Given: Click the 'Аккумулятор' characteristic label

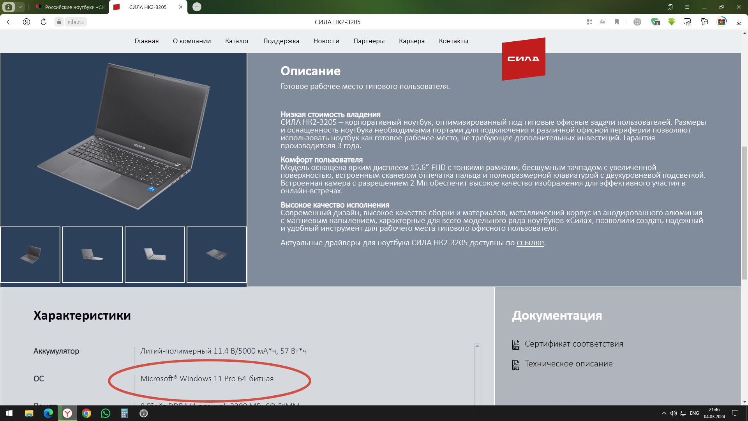Looking at the screenshot, I should click(56, 351).
